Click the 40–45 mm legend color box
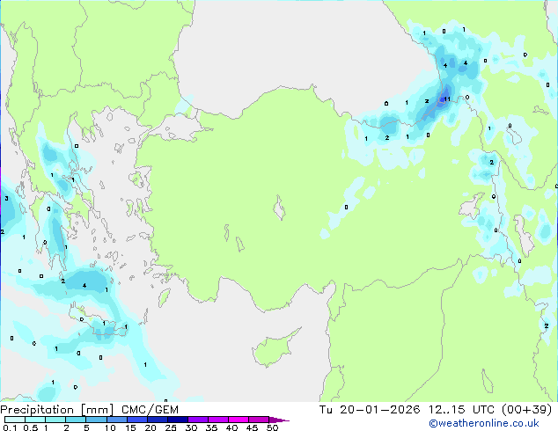Viewport: 558px width, 431px height. 239,420
